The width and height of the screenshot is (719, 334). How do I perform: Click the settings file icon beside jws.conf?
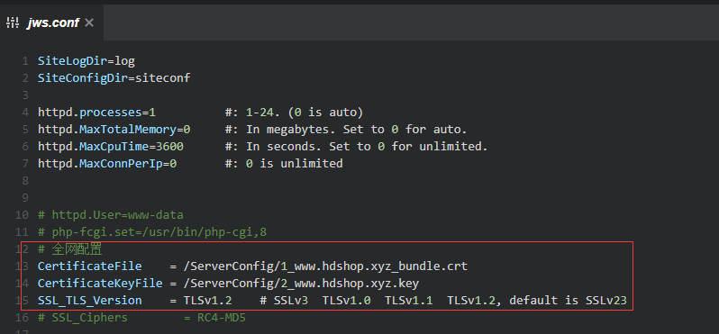click(x=13, y=23)
